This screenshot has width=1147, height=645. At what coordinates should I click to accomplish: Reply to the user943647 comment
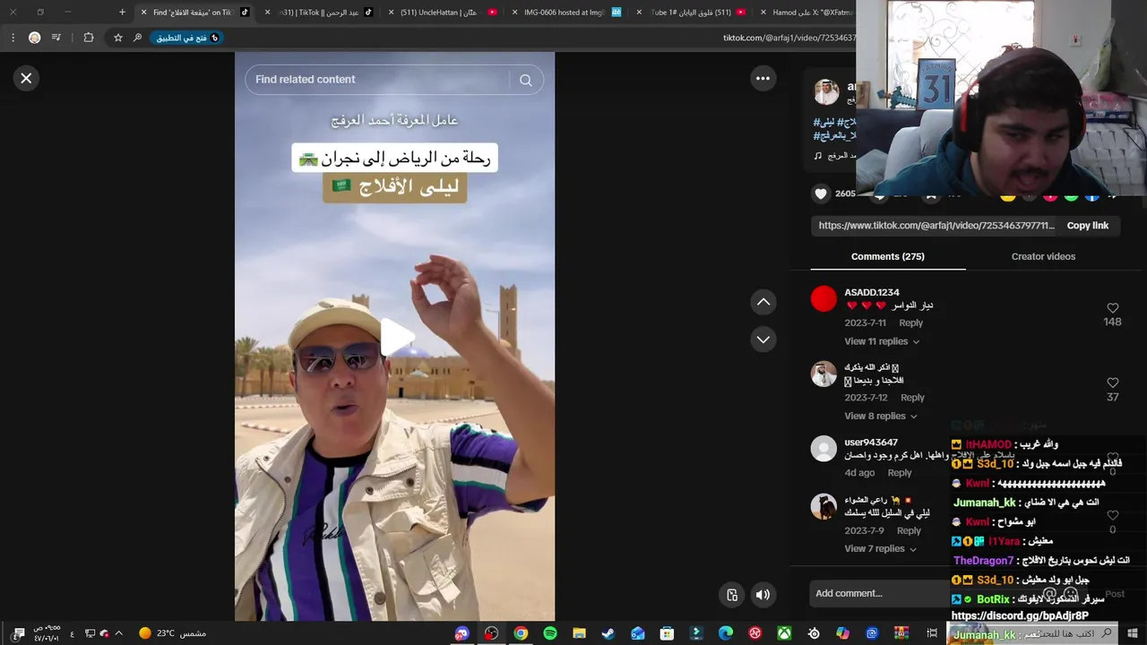tap(900, 472)
